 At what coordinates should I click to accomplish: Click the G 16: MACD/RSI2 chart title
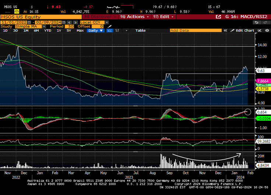246,17
